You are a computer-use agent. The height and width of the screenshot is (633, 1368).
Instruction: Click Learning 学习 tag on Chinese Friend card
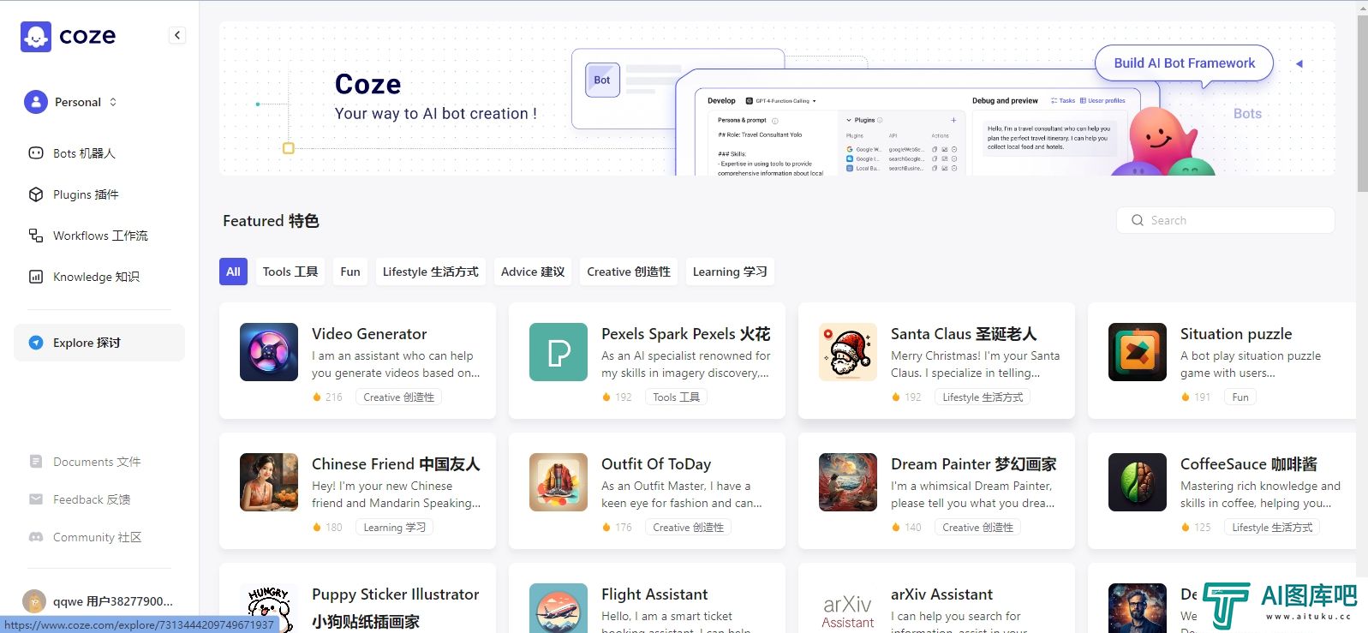(x=394, y=528)
